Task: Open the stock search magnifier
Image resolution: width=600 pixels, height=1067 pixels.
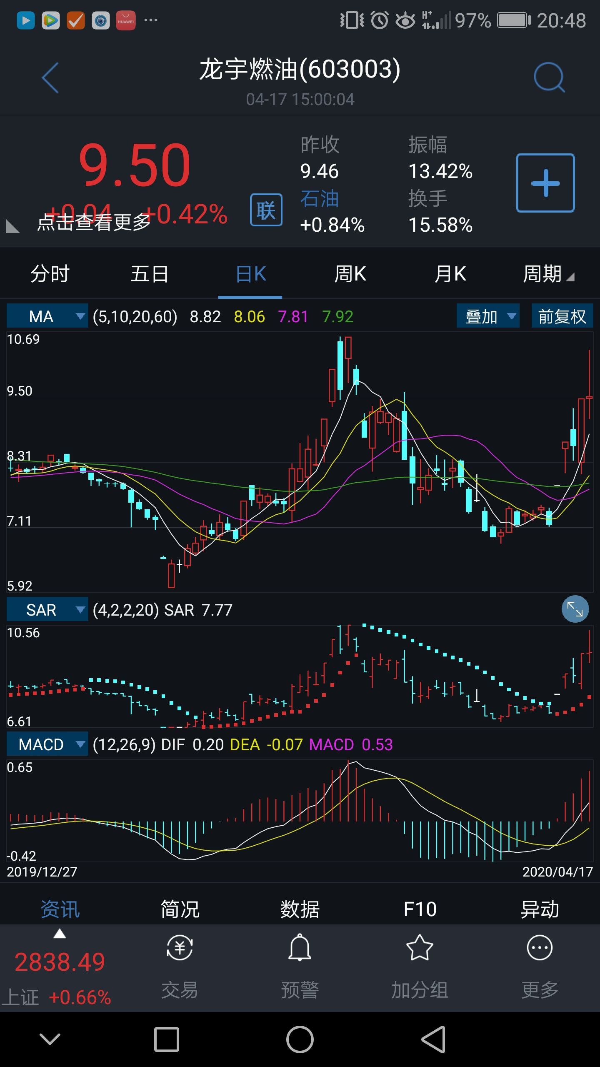Action: coord(549,78)
